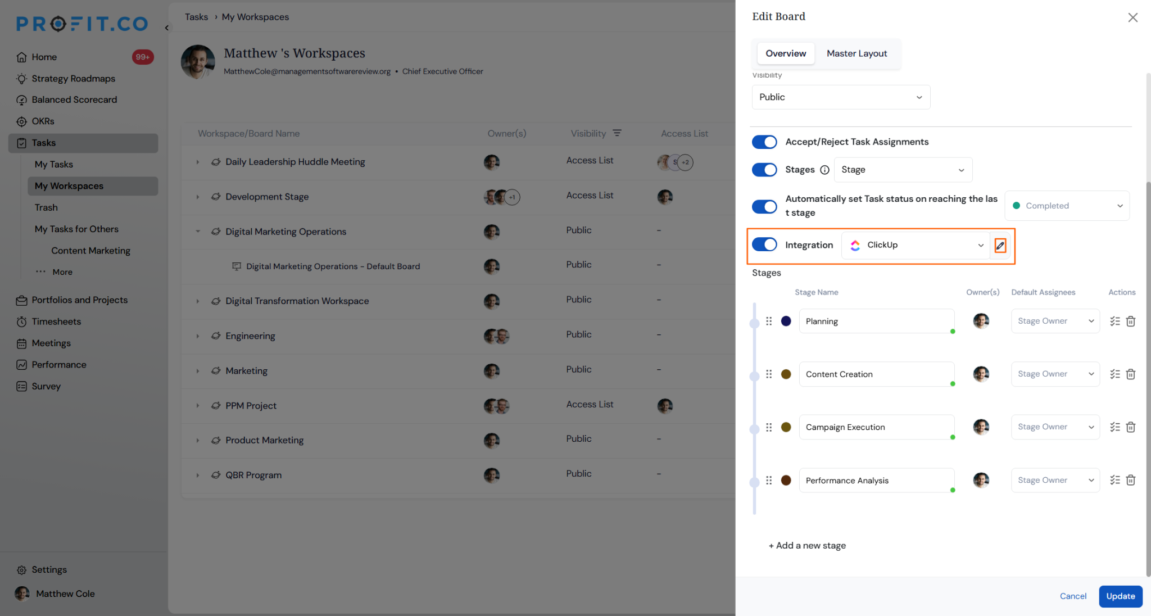Turn off the Integration toggle
Screen dimensions: 1151x616
(x=764, y=244)
